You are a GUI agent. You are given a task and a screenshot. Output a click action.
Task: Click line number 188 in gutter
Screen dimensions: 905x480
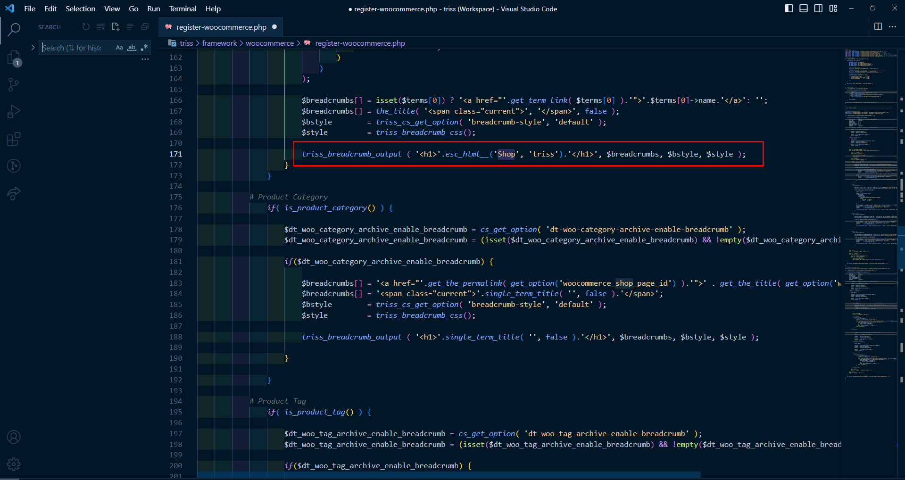click(x=175, y=337)
